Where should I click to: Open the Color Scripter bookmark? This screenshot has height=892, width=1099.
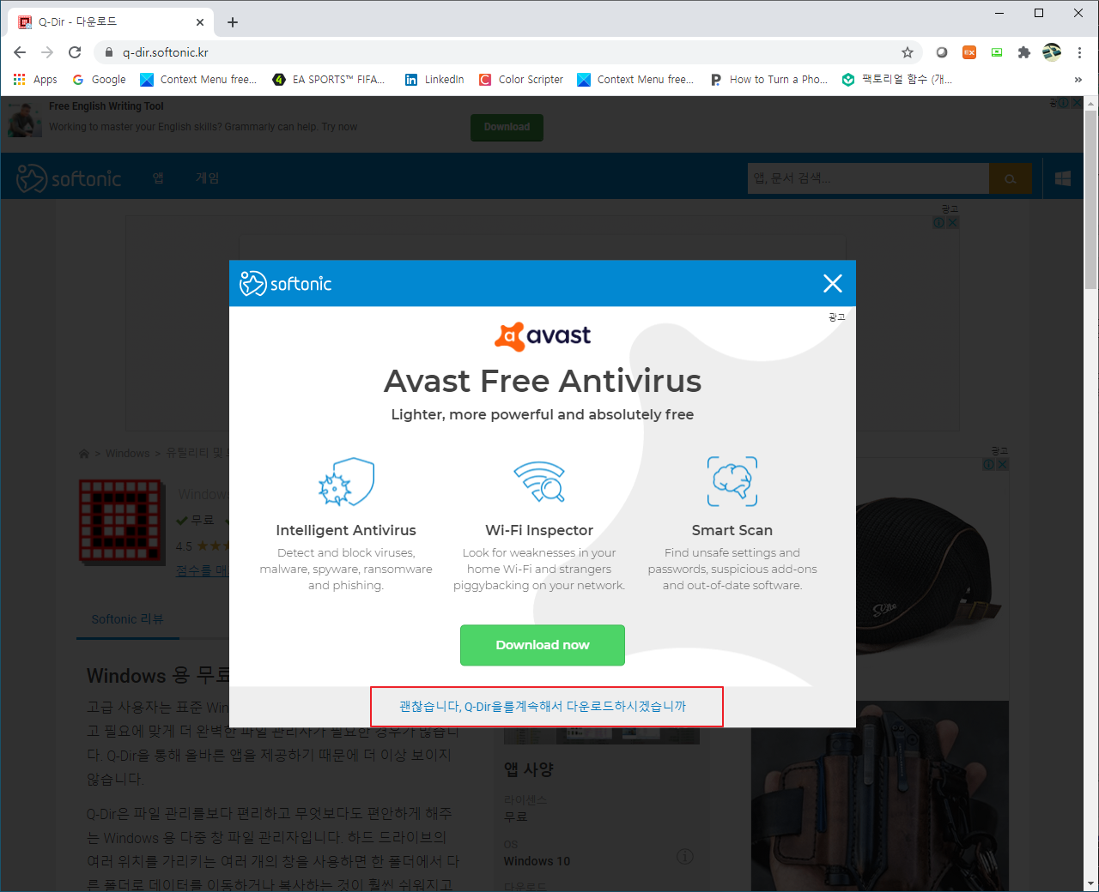(521, 80)
